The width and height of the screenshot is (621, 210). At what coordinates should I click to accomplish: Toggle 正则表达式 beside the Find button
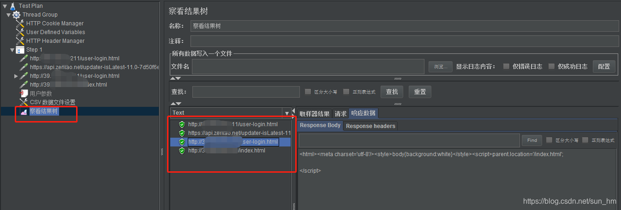pyautogui.click(x=585, y=140)
